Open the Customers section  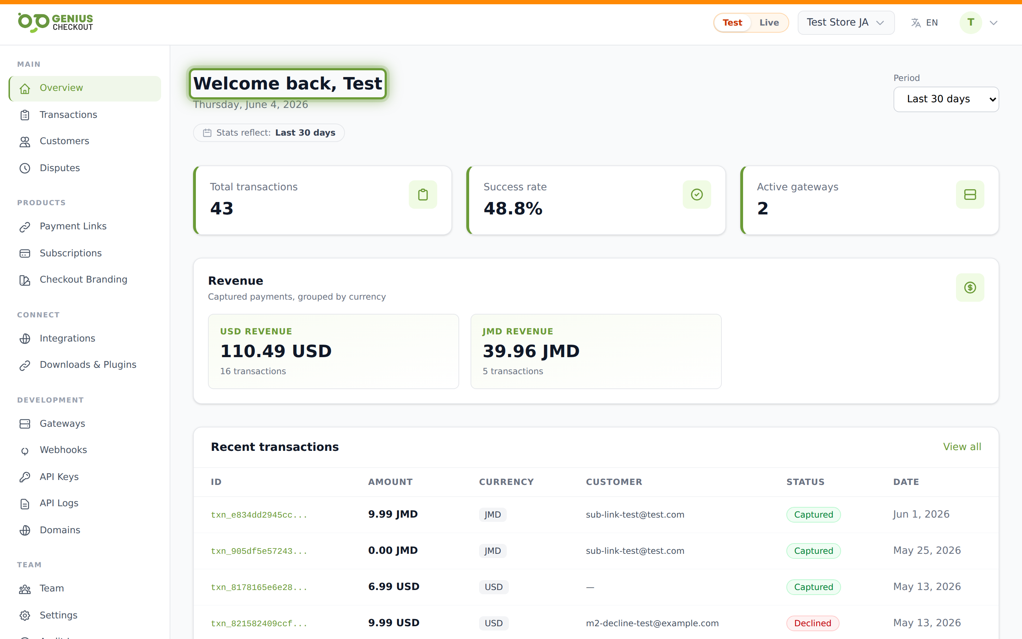85,142
